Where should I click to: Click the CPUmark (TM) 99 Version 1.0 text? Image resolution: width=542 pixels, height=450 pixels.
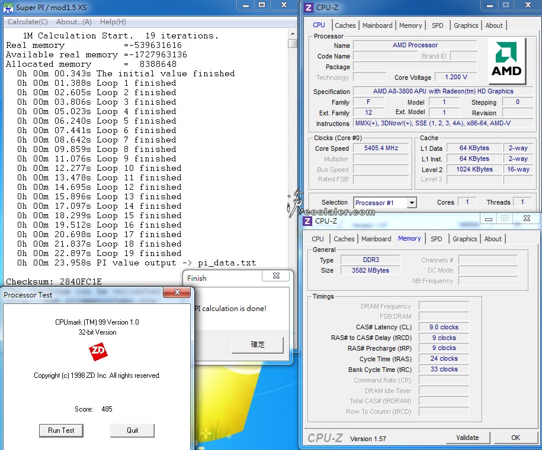(97, 322)
